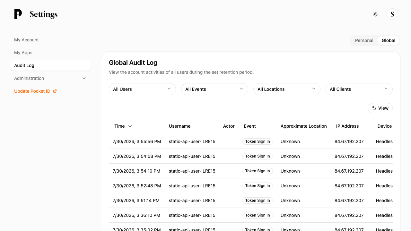Switch to Personal audit log
Image resolution: width=411 pixels, height=231 pixels.
coord(364,40)
